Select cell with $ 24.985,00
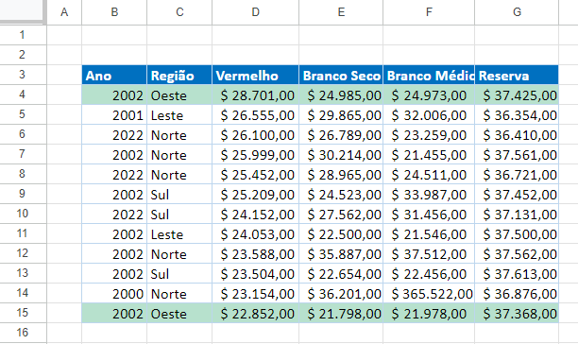The width and height of the screenshot is (578, 344). point(341,95)
